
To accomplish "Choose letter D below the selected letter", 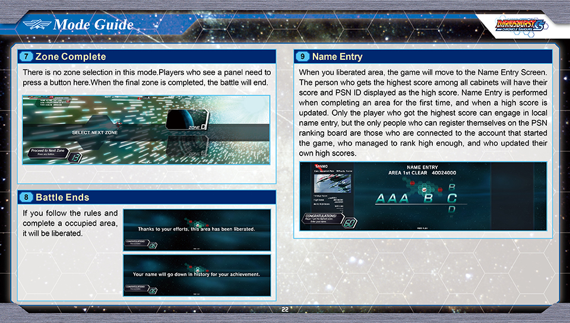I will [x=452, y=210].
